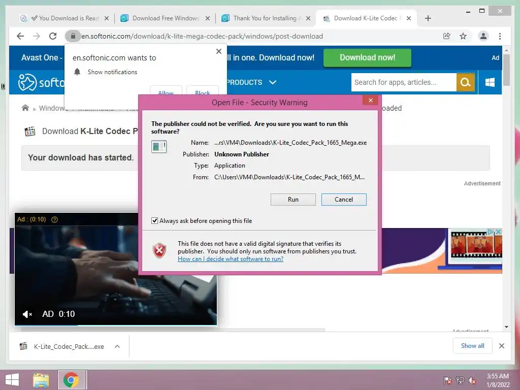Image resolution: width=520 pixels, height=390 pixels.
Task: Open a new tab with plus button
Action: [x=428, y=18]
